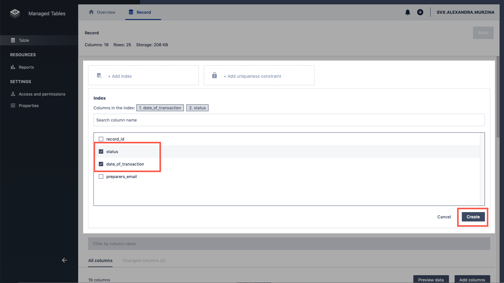The width and height of the screenshot is (504, 283).
Task: Open the notifications bell icon
Action: (x=407, y=12)
